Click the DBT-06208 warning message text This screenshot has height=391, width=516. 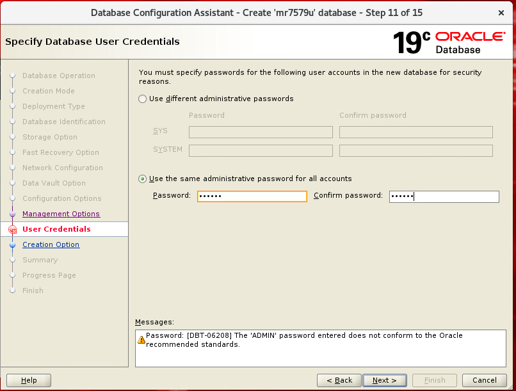coord(304,340)
